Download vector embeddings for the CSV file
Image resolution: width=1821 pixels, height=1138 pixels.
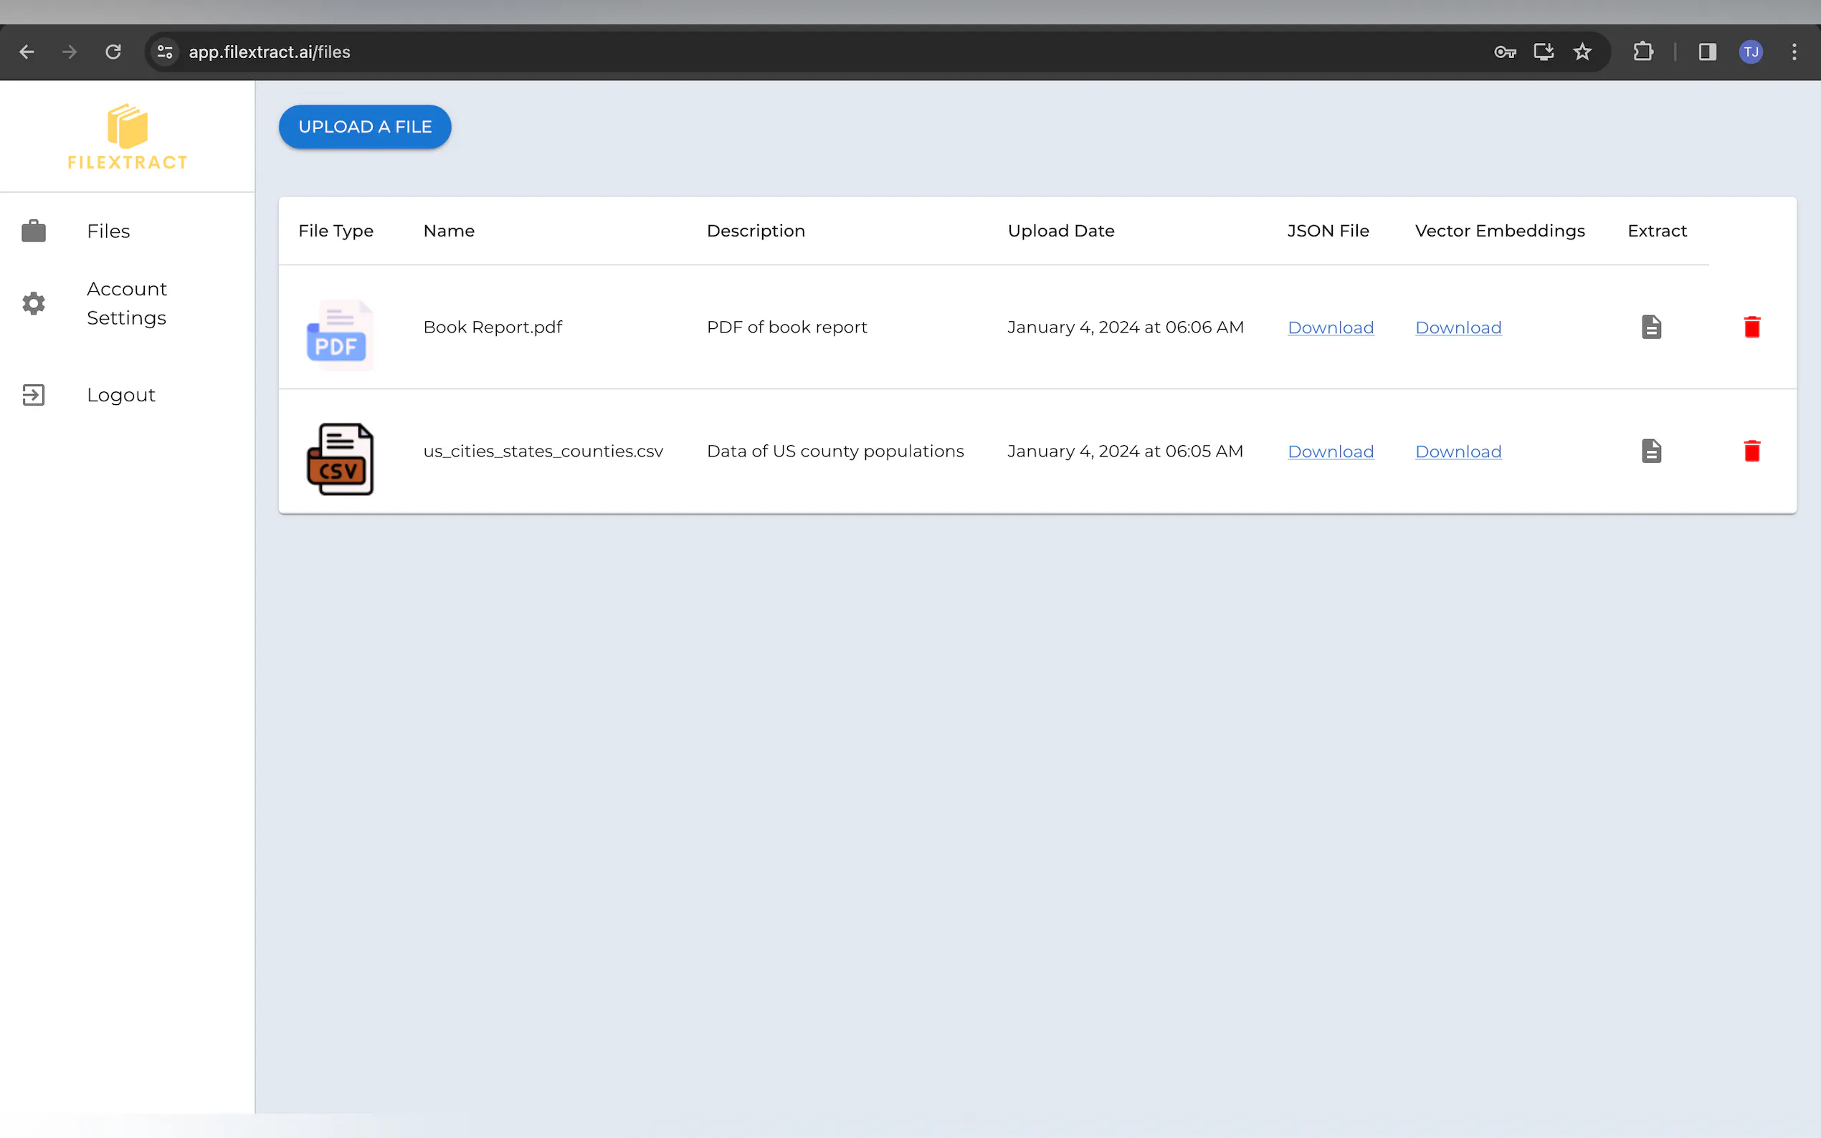pyautogui.click(x=1458, y=452)
